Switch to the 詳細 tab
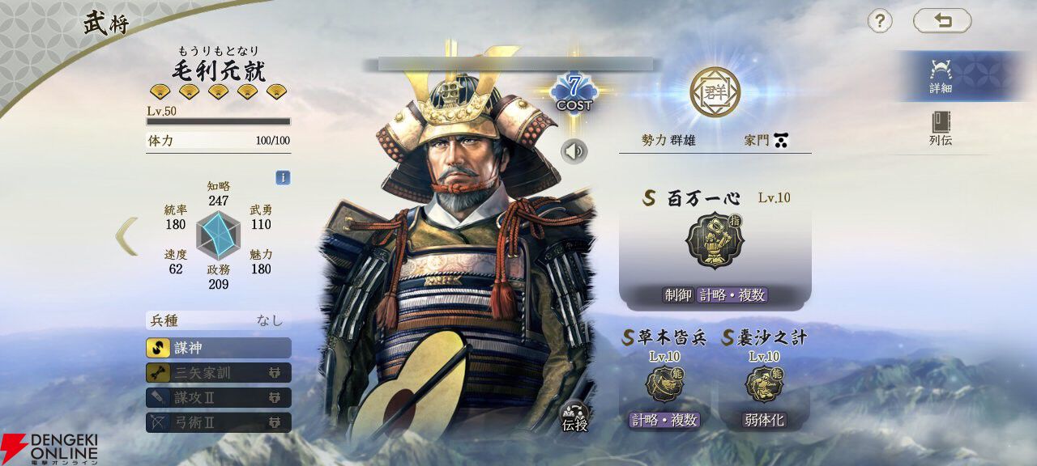This screenshot has height=466, width=1037. point(941,76)
